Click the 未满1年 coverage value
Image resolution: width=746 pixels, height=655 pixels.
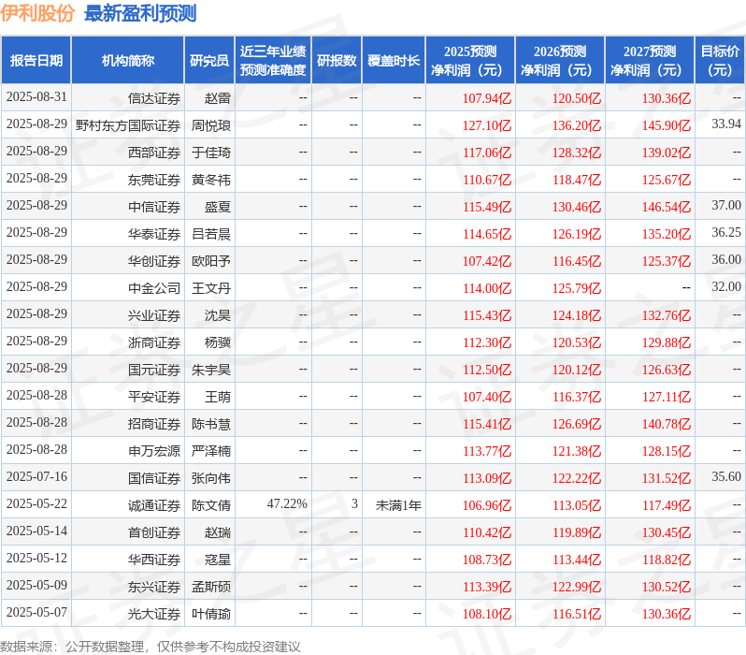click(x=398, y=506)
